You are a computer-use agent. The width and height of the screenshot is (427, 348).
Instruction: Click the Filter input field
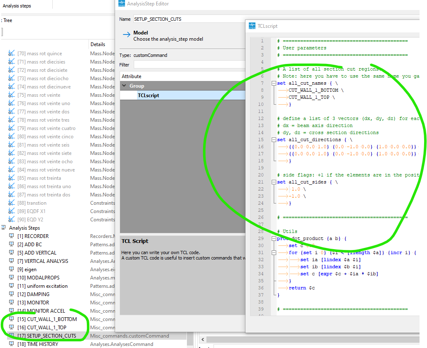[189, 64]
